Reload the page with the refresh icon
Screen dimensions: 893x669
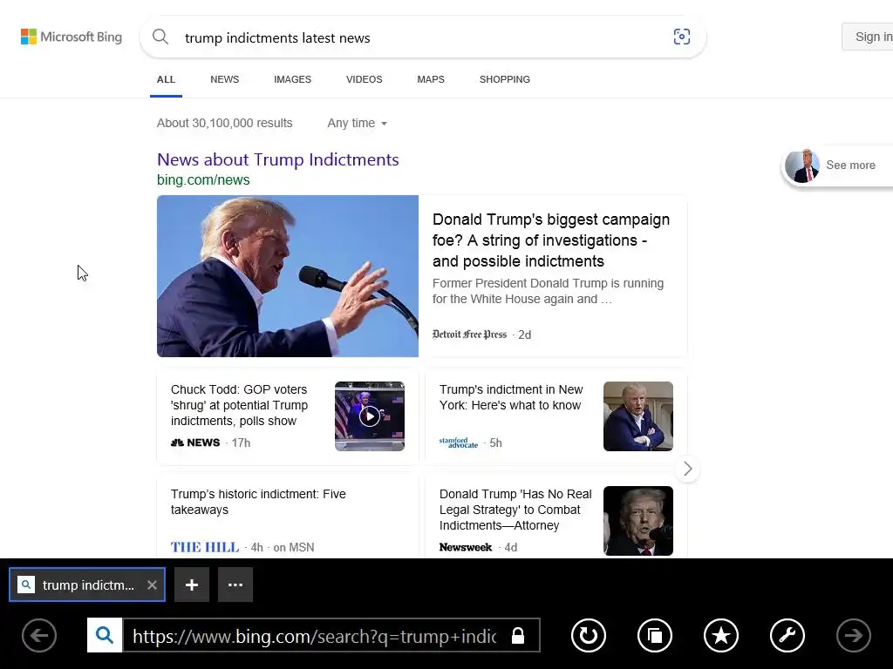(589, 635)
